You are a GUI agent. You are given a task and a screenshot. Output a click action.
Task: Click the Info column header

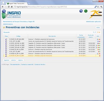click(98, 36)
